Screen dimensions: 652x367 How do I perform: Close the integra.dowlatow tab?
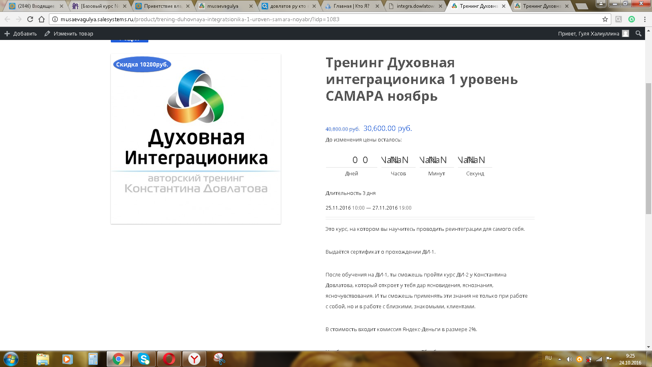coord(441,6)
